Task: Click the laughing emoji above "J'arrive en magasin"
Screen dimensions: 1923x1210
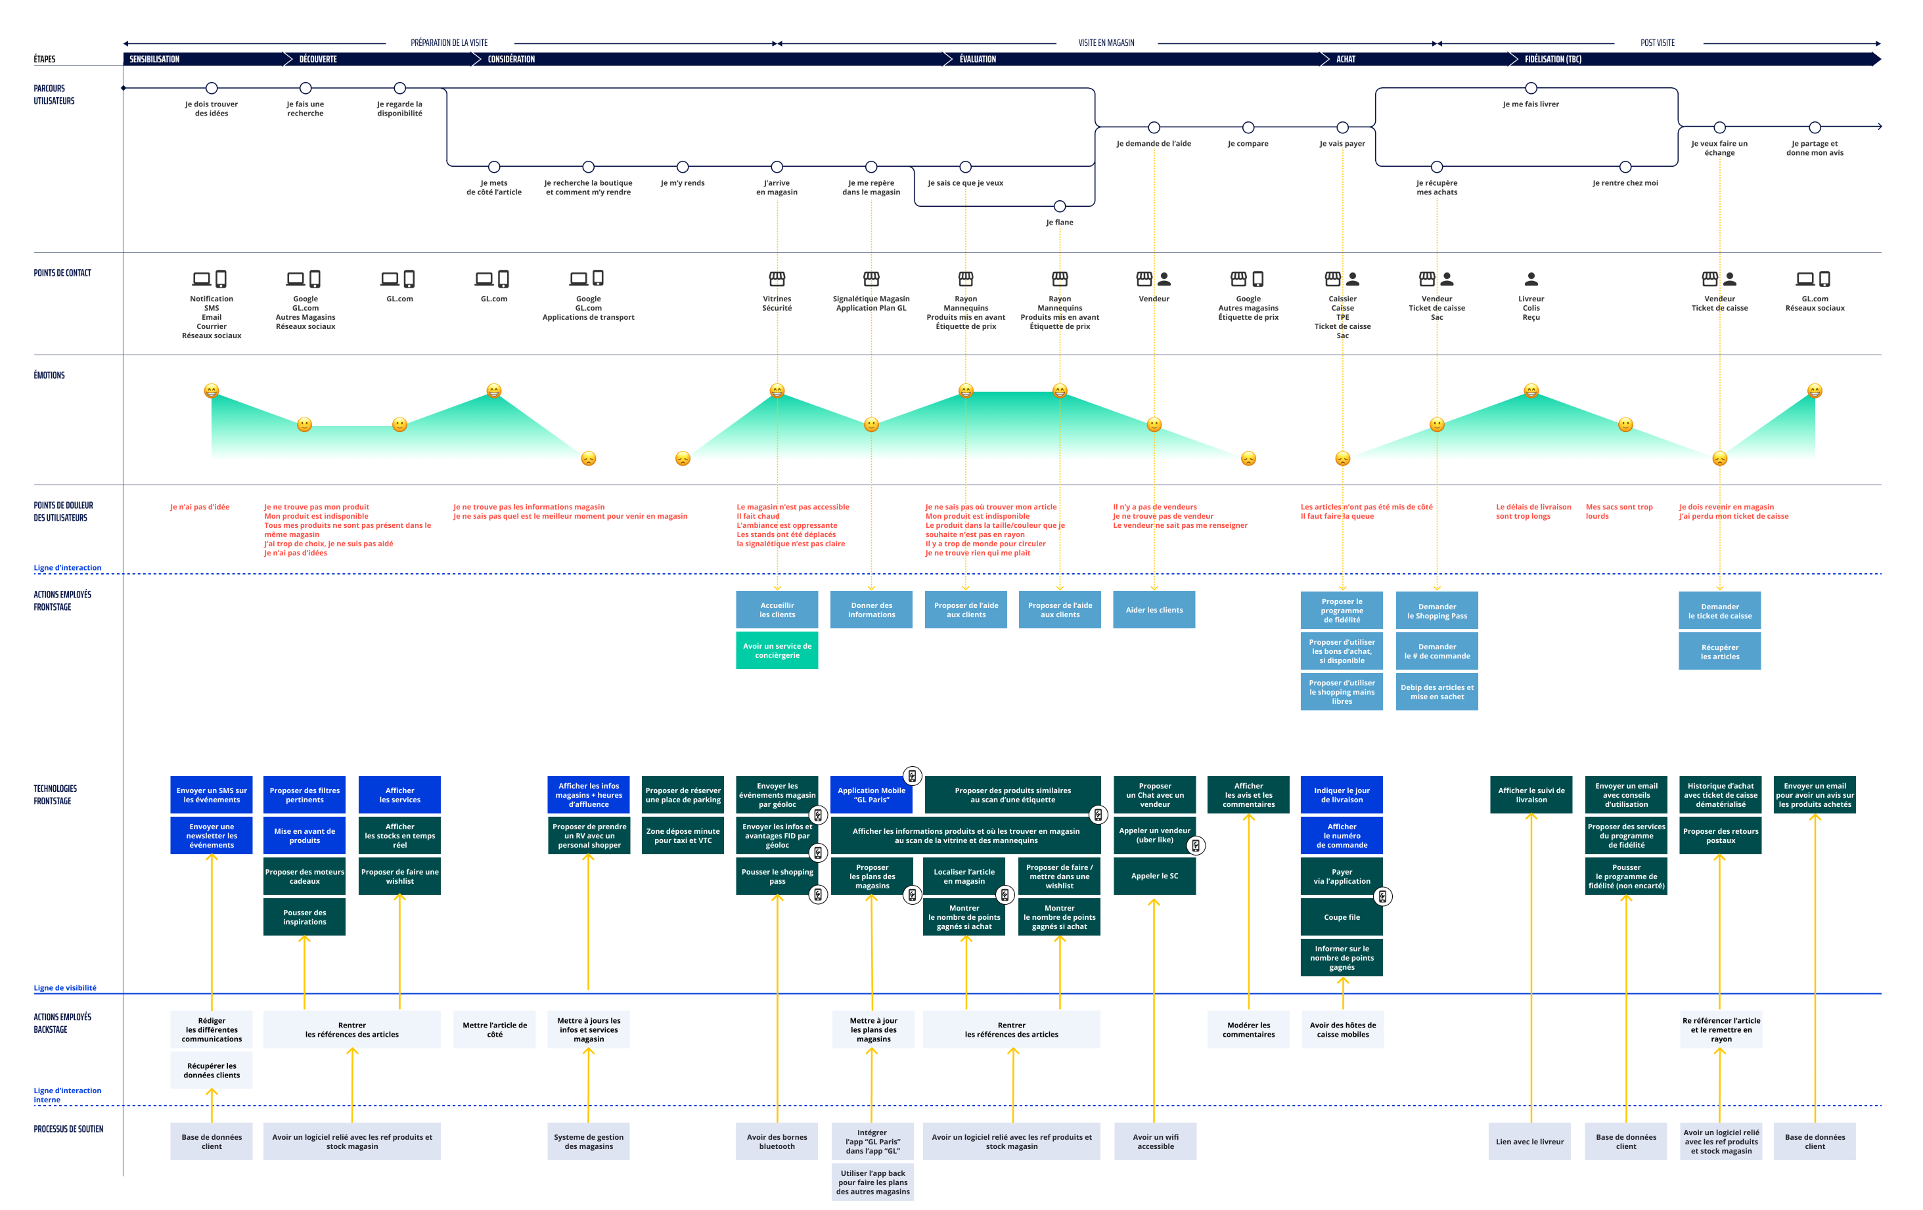Action: [x=777, y=391]
